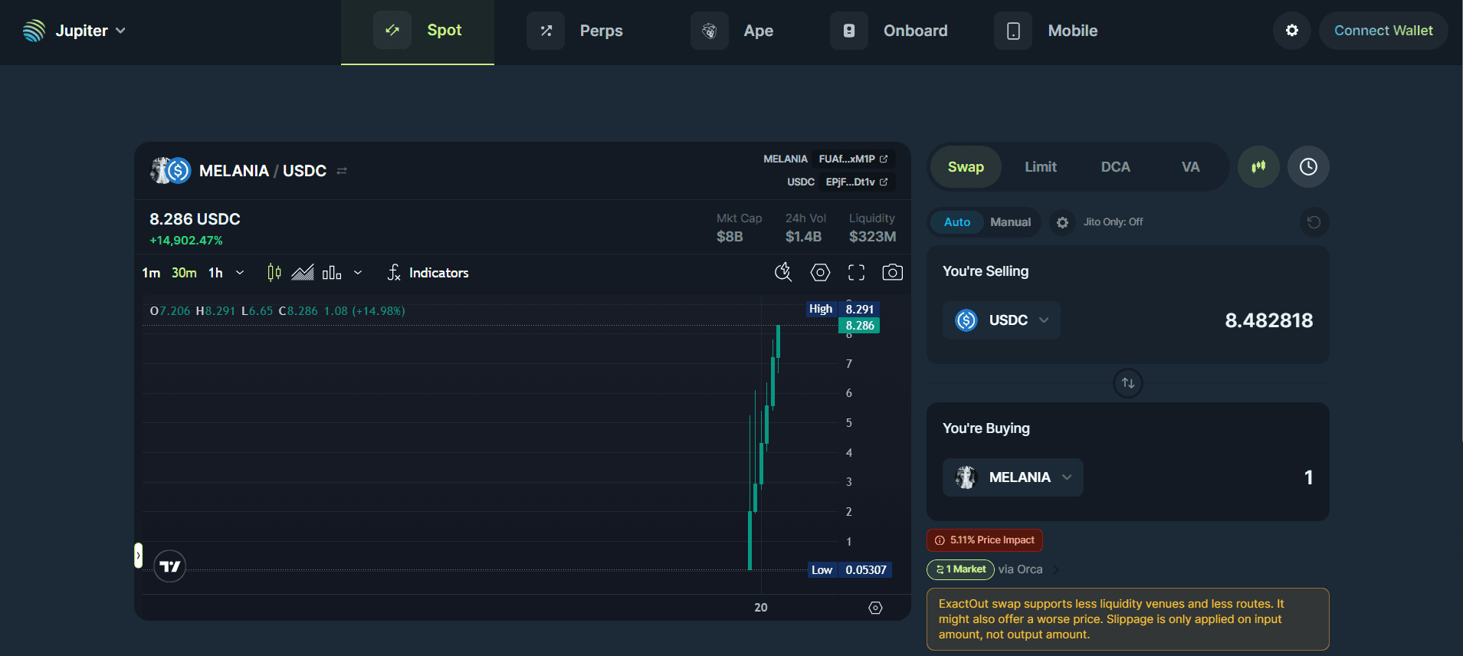
Task: Select the 30m chart interval
Action: pyautogui.click(x=184, y=273)
